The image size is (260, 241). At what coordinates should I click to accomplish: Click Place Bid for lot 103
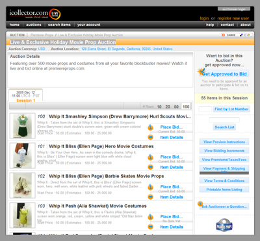172,217
